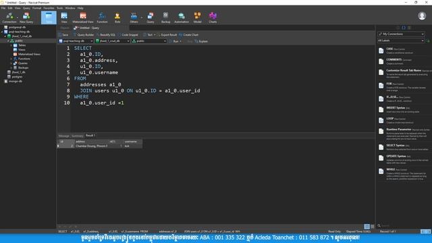This screenshot has height=243, width=432.
Task: Open the database selector dropdown
Action: click(112, 41)
